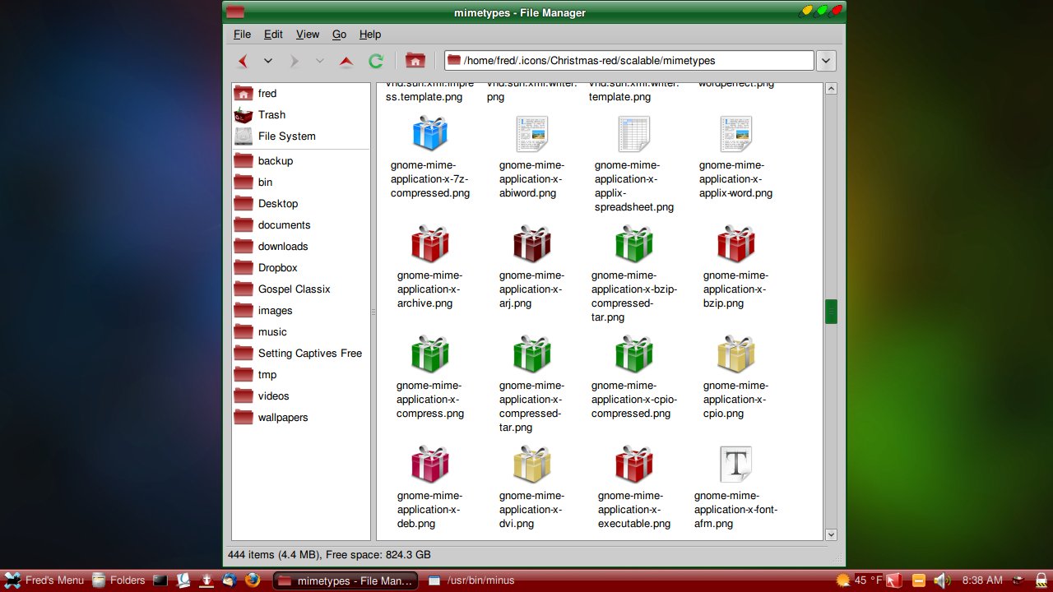
Task: Go back with the red left arrow
Action: coord(243,61)
